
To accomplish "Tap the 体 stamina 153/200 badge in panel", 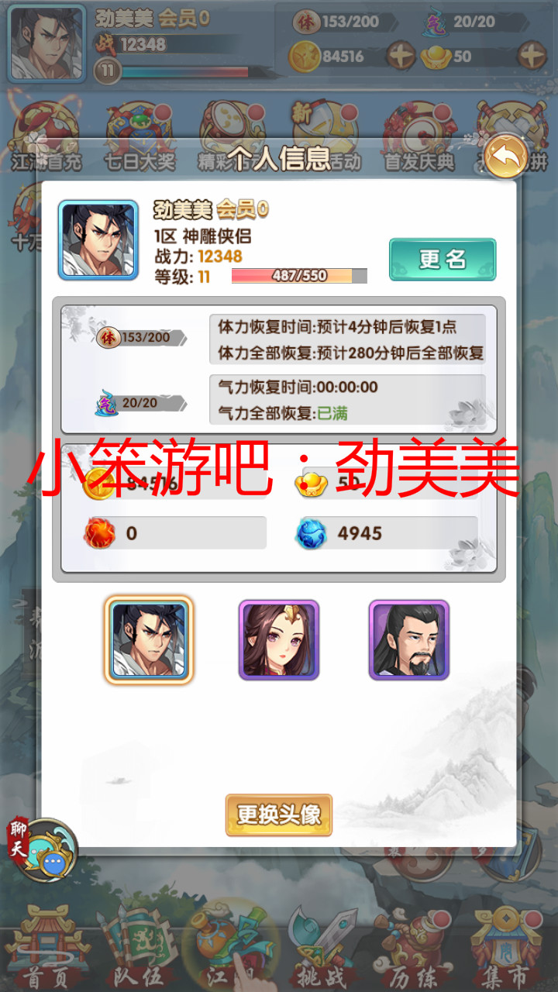I will tap(139, 337).
